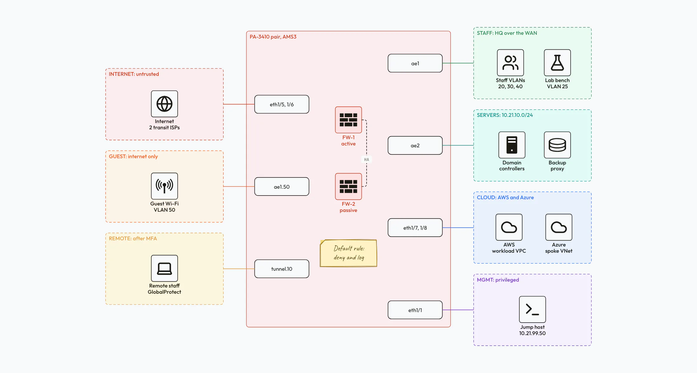Select the ae2 interface box

(x=415, y=145)
